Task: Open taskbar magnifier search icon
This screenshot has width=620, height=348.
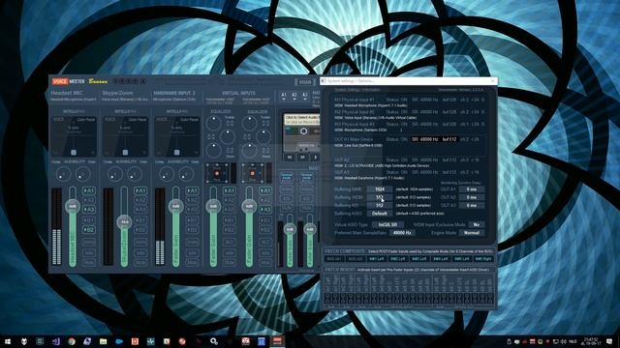Action: [x=214, y=341]
